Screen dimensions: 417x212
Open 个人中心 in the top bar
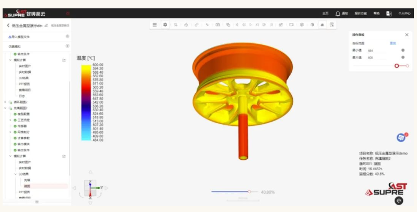404,14
